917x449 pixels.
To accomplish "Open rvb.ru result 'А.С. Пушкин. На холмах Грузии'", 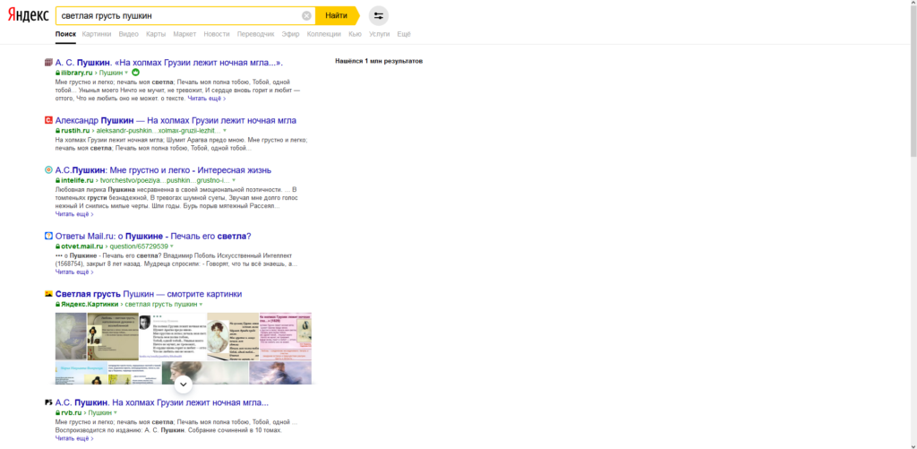I will tap(162, 402).
